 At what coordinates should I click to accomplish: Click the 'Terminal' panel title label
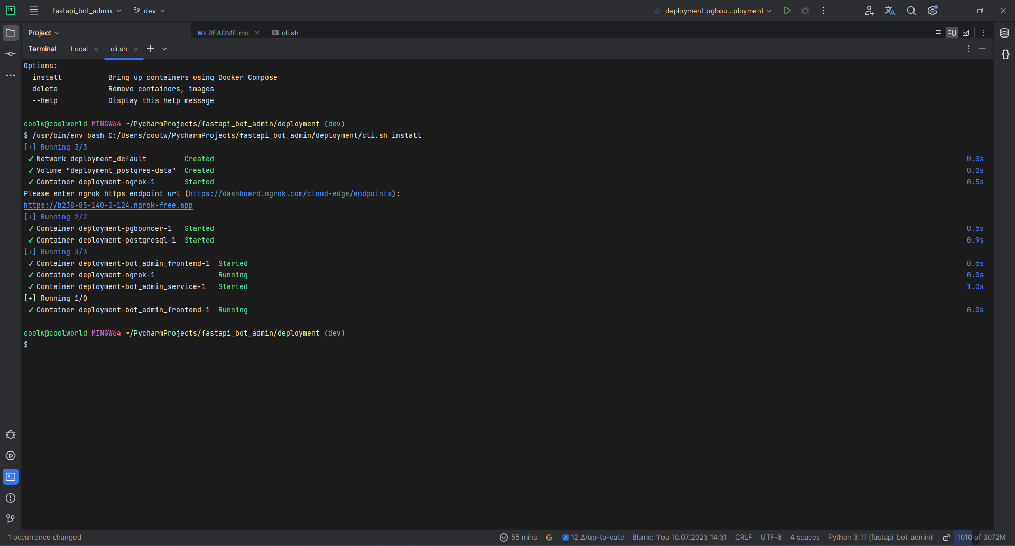click(42, 49)
